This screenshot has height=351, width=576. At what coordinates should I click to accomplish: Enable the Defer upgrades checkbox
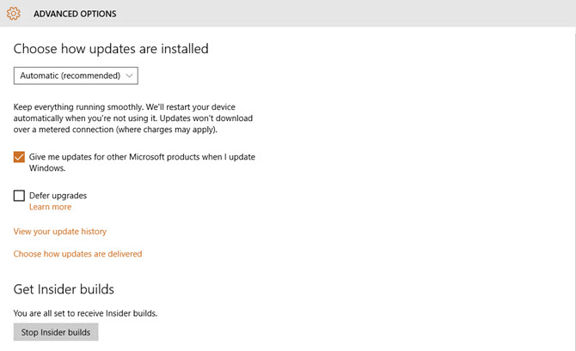20,196
